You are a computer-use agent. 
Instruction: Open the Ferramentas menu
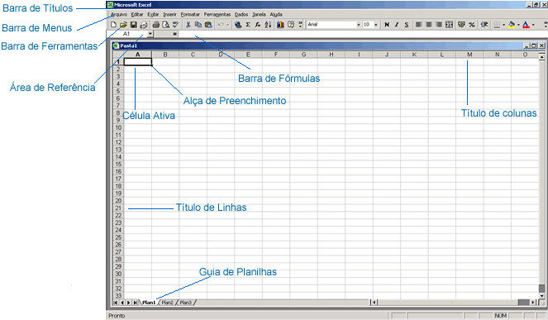(x=217, y=14)
